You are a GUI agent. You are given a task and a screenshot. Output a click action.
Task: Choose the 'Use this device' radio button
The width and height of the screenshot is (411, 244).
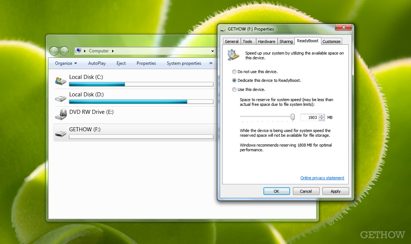(234, 89)
